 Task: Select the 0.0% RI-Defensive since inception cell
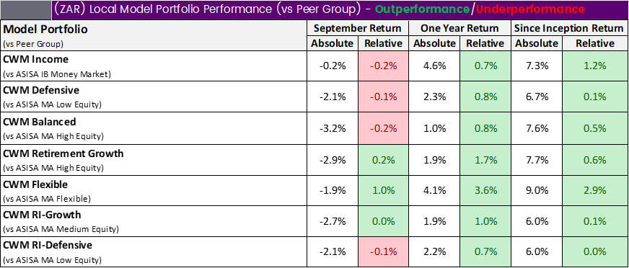pos(595,251)
